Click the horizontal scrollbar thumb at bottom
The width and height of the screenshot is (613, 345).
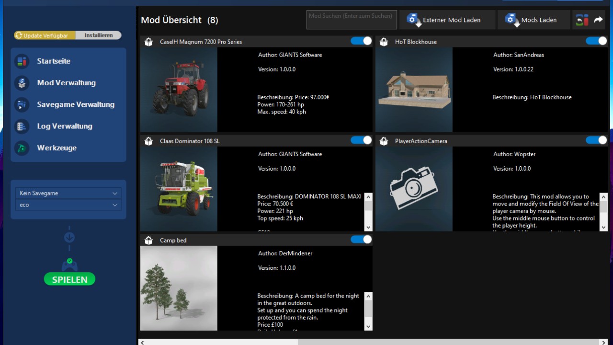click(449, 342)
